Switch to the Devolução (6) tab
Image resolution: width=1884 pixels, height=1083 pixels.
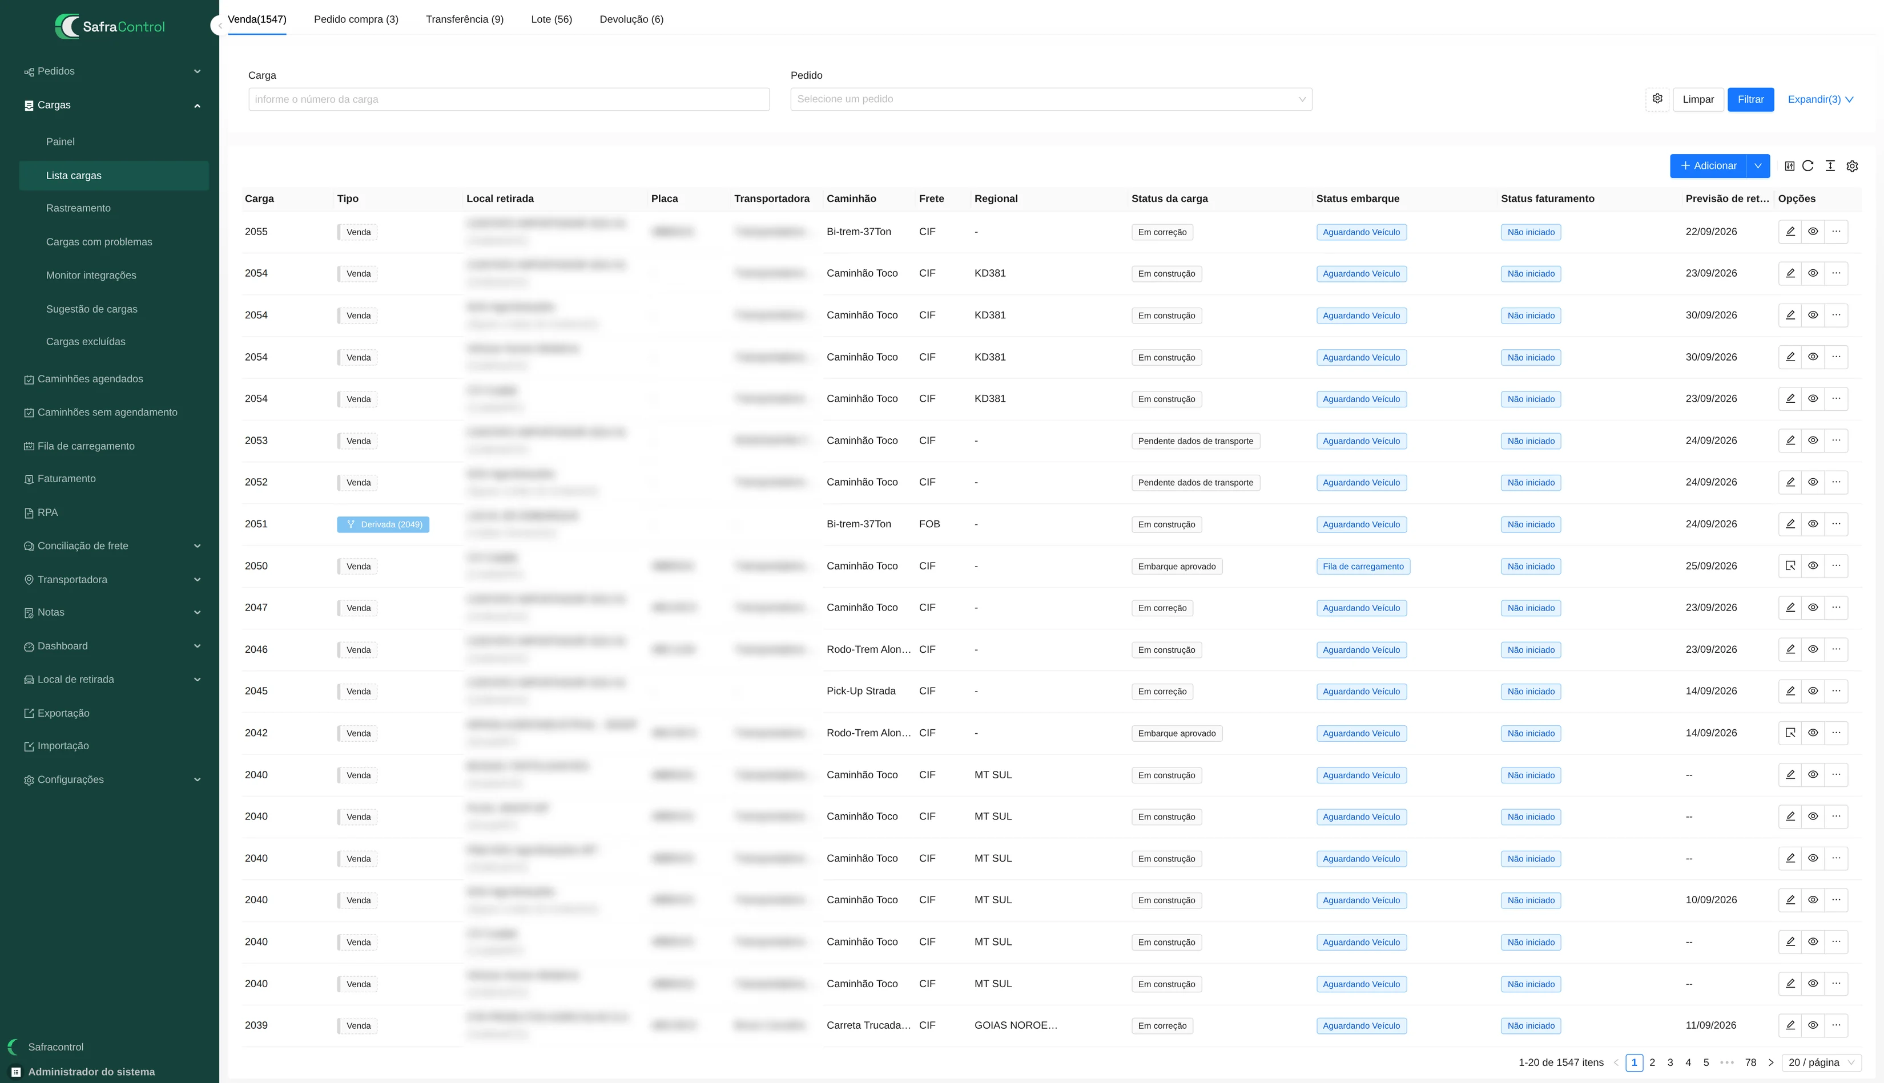pos(631,19)
